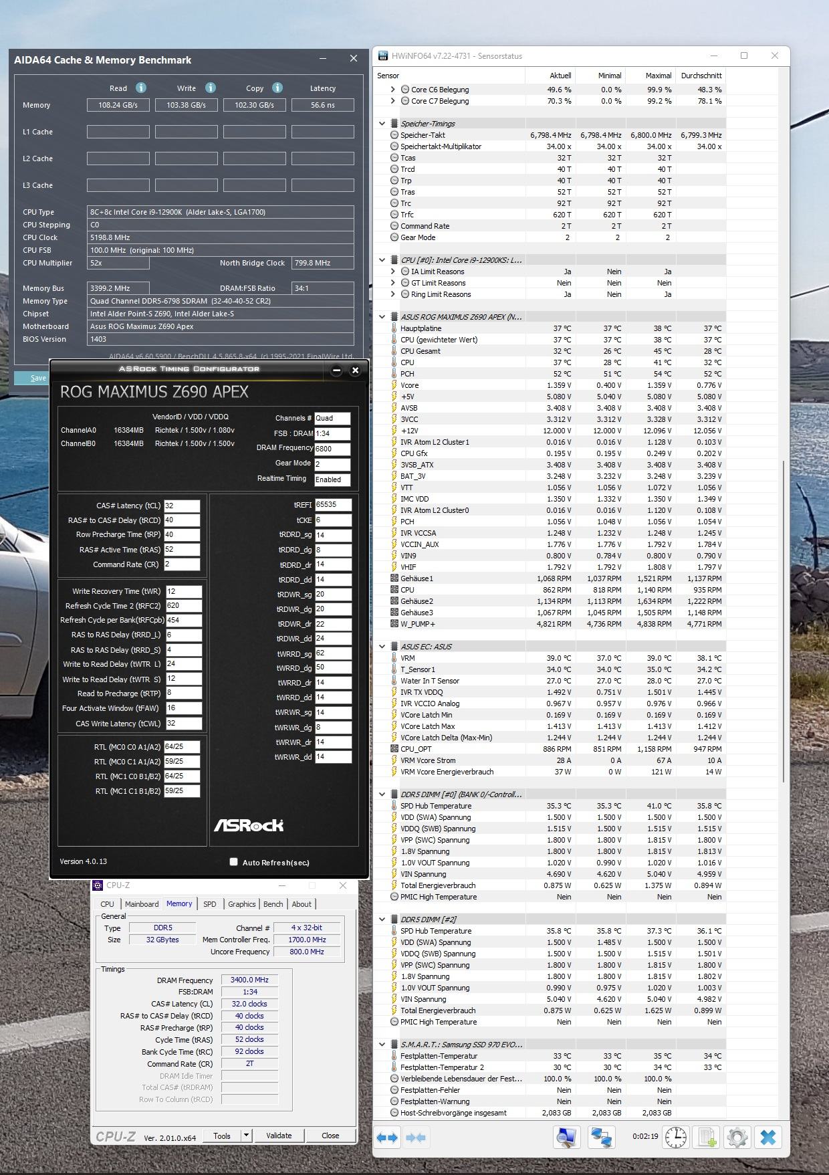Image resolution: width=829 pixels, height=1175 pixels.
Task: Open HWiNFO system summary monitor icon
Action: [x=566, y=1138]
